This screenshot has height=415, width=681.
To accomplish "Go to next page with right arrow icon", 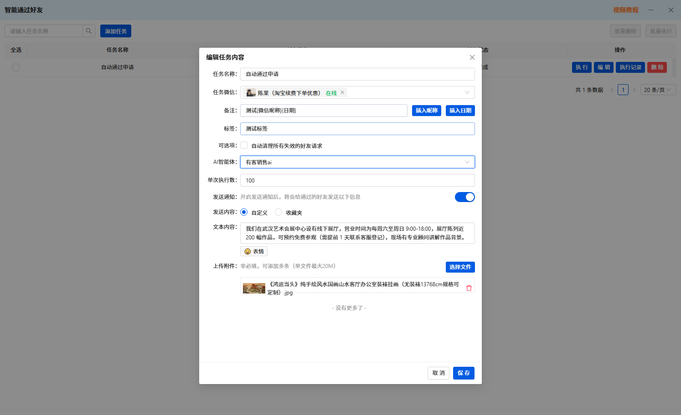I will point(634,90).
